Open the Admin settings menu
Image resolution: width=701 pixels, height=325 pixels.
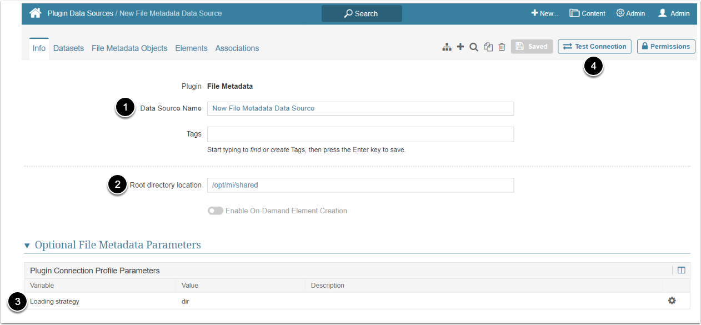(630, 13)
